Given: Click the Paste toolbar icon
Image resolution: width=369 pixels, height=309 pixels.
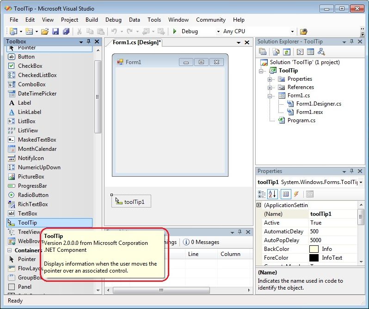Looking at the screenshot, I should pyautogui.click(x=101, y=31).
